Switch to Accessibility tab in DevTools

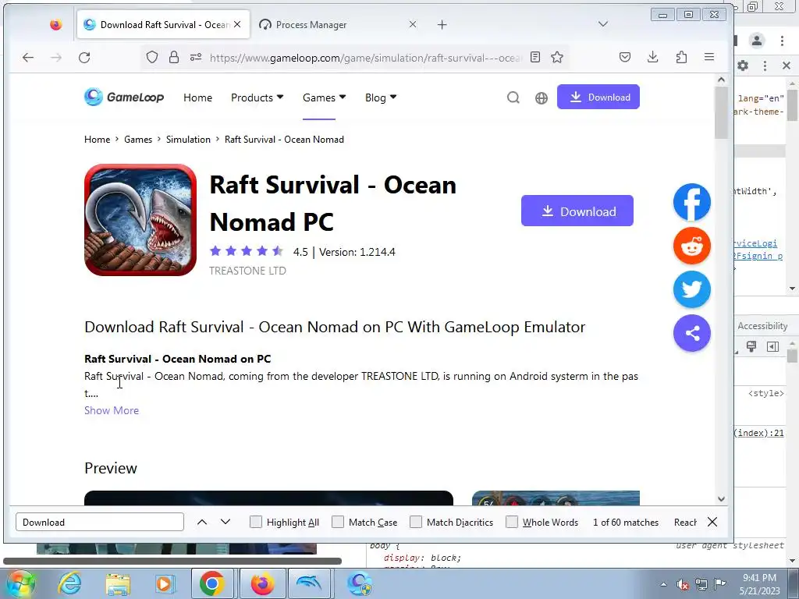762,326
